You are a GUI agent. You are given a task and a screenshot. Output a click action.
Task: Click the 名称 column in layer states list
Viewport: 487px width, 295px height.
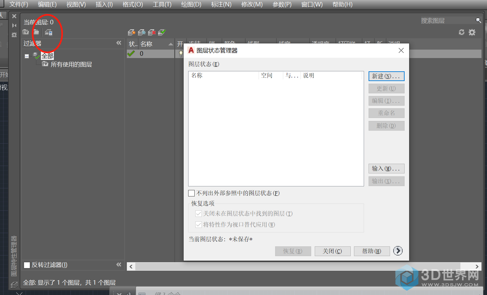[x=224, y=76]
